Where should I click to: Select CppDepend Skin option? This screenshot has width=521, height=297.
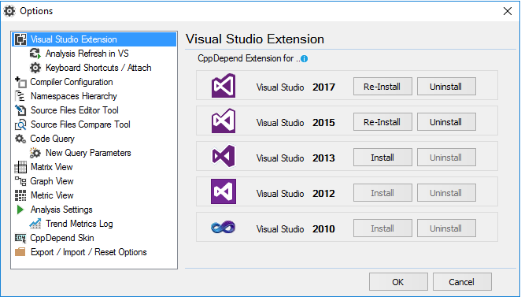62,238
